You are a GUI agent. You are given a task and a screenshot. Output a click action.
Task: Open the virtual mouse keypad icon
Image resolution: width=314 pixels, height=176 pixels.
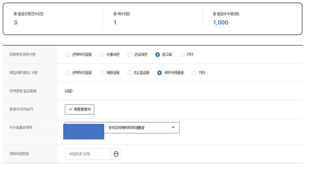116,154
